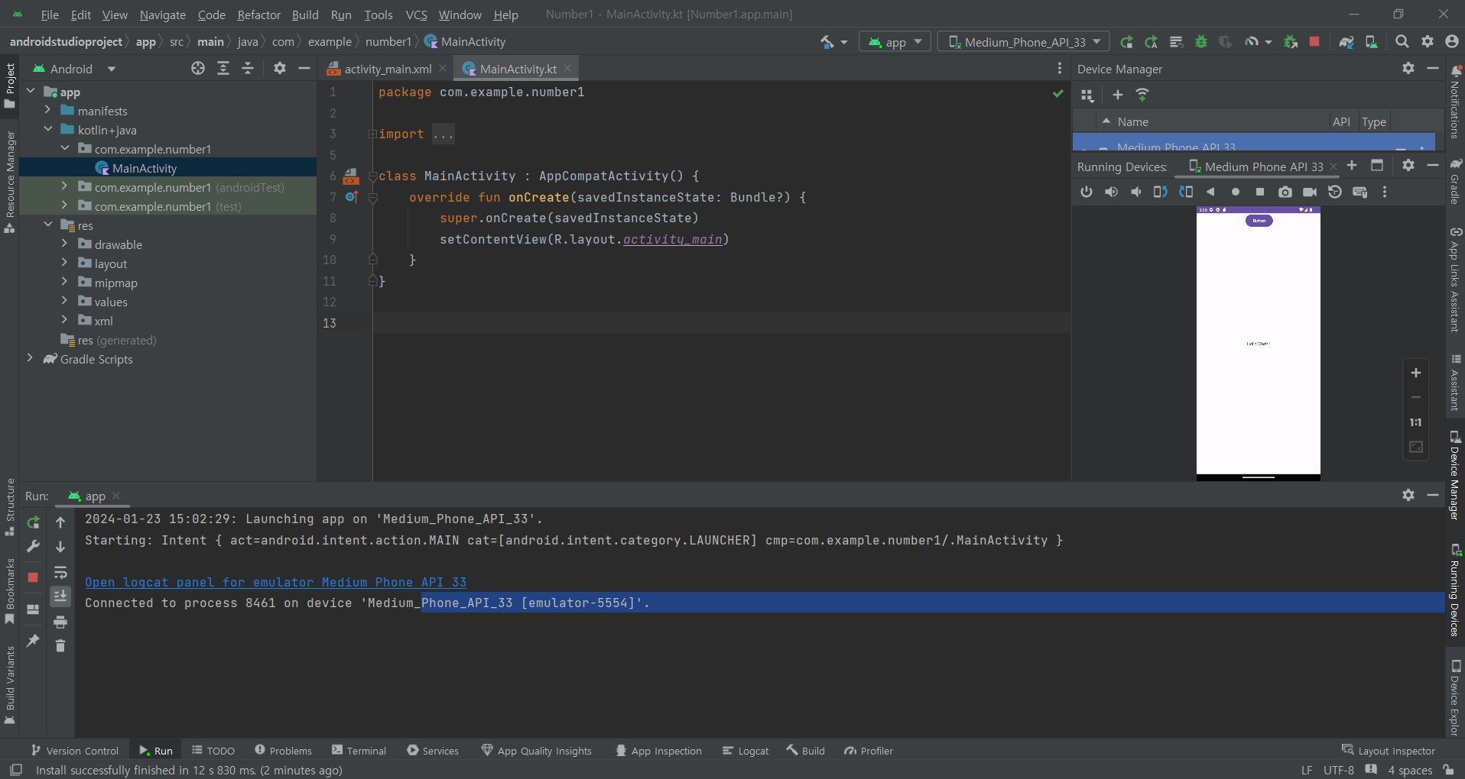Set emulator zoom to actual size 1:1
This screenshot has height=779, width=1465.
pos(1416,422)
